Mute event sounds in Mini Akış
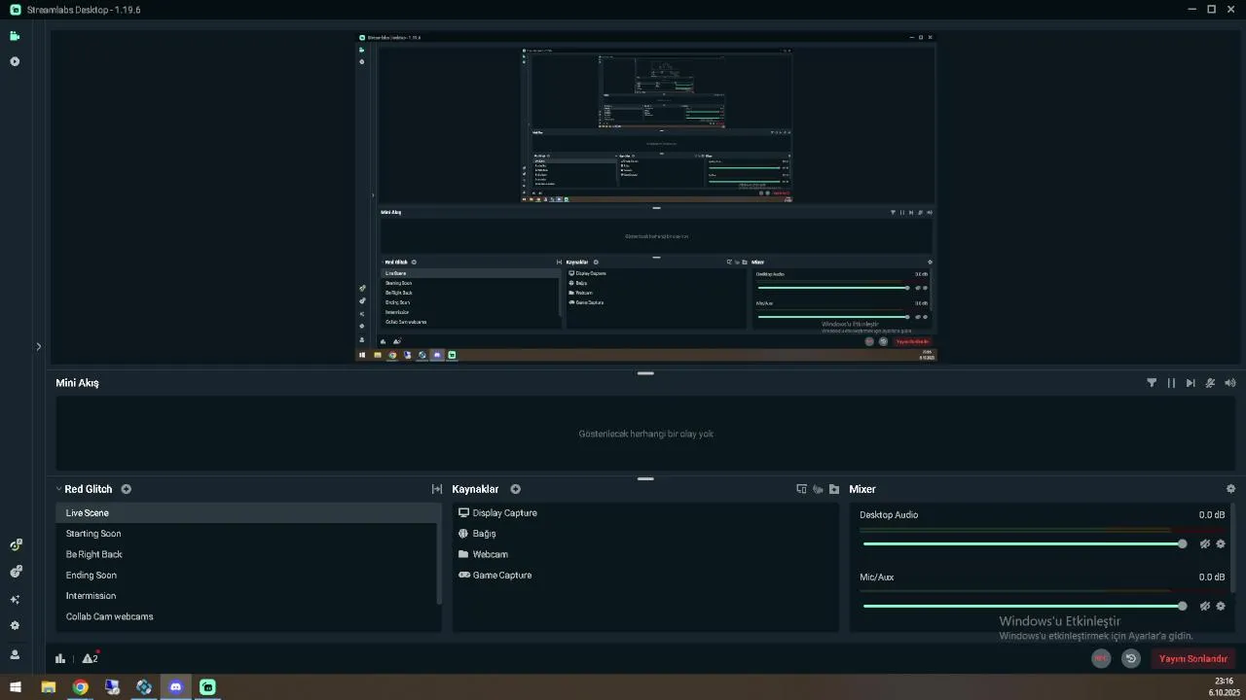 coord(1210,383)
